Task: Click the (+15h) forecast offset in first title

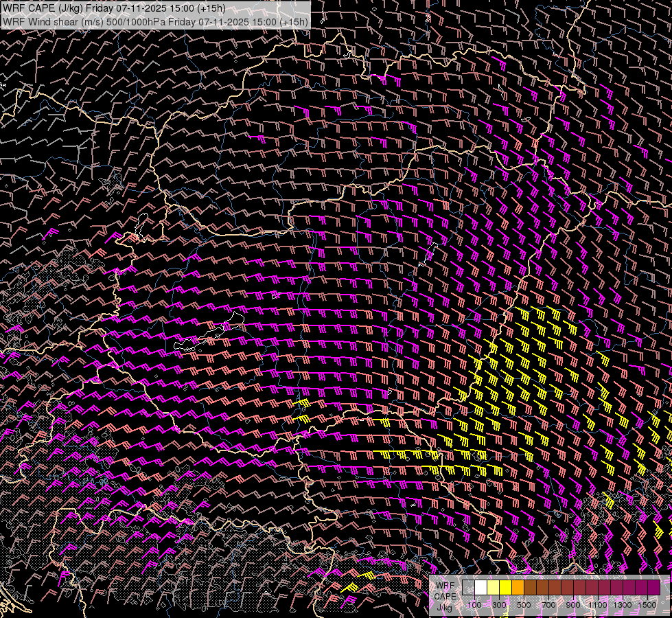Action: click(x=211, y=8)
